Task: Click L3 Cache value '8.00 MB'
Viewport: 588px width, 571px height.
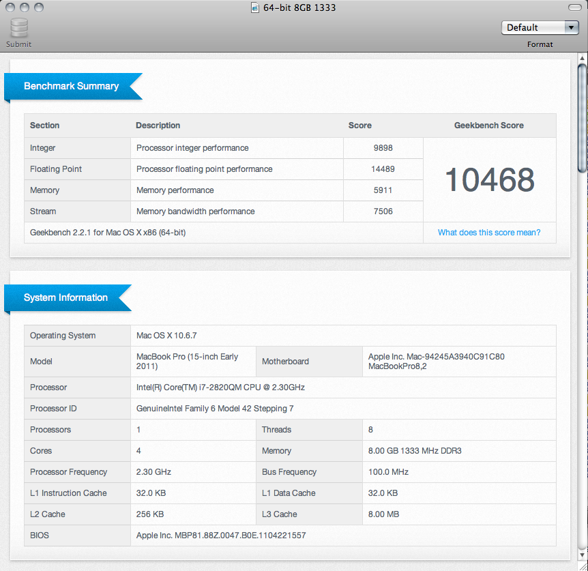Action: pos(383,514)
